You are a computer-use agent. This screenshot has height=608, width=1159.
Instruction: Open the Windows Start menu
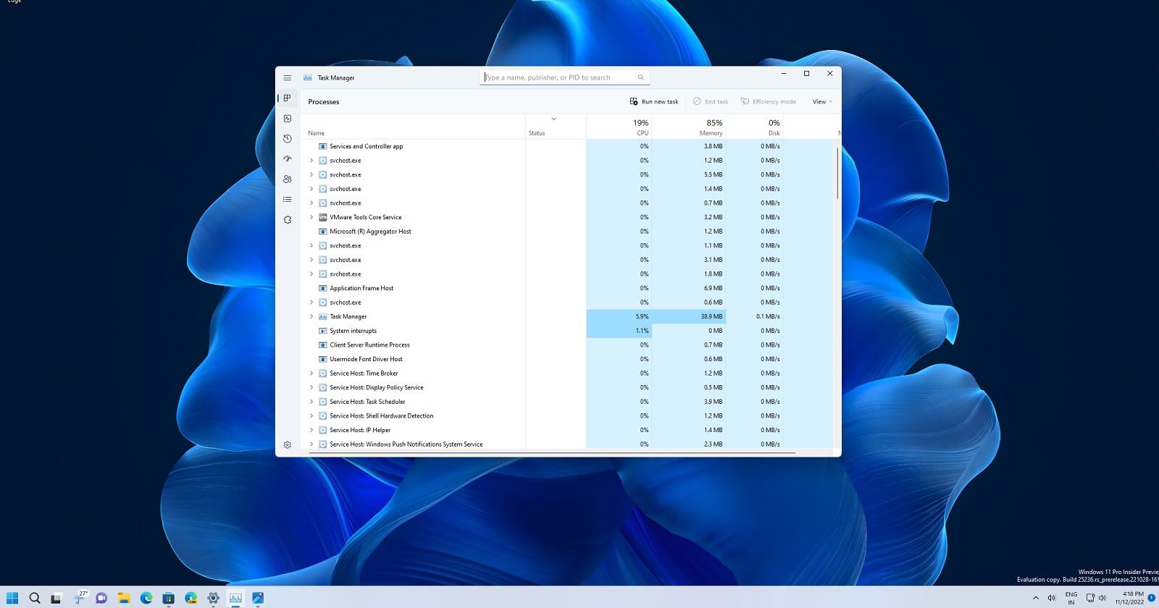coord(12,598)
